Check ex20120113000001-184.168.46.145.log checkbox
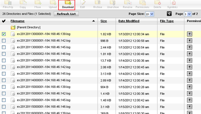 point(4,47)
